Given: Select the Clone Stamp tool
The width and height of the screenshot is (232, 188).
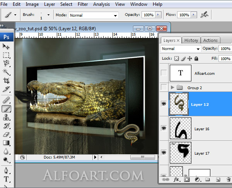Looking at the screenshot, I should [6, 117].
